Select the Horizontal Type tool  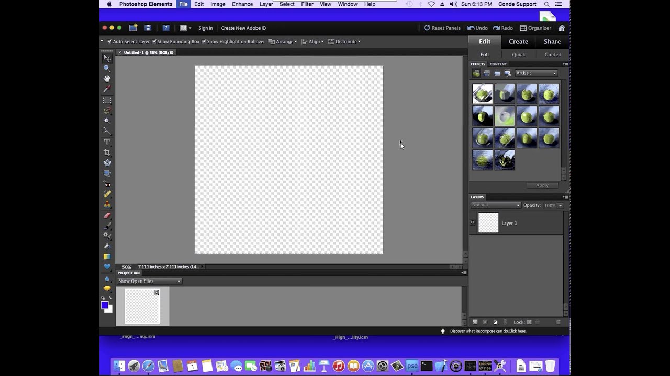107,142
